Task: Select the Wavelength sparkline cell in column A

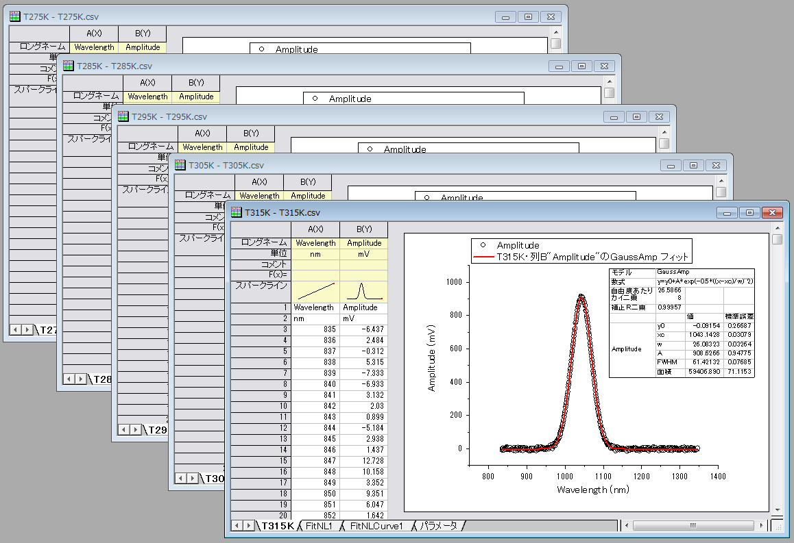Action: click(x=315, y=292)
